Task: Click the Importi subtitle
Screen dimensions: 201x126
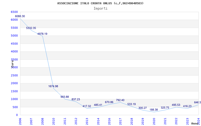Action: (100, 9)
